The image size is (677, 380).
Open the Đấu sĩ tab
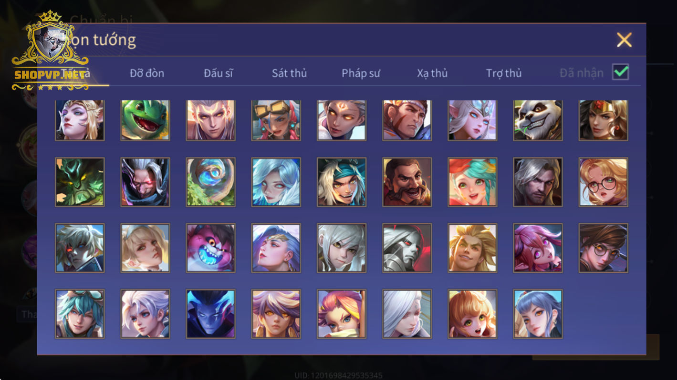218,73
